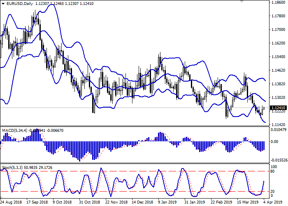Click the 1.17000 price scale label
Screen dimensions: 288x206
pyautogui.click(x=278, y=30)
